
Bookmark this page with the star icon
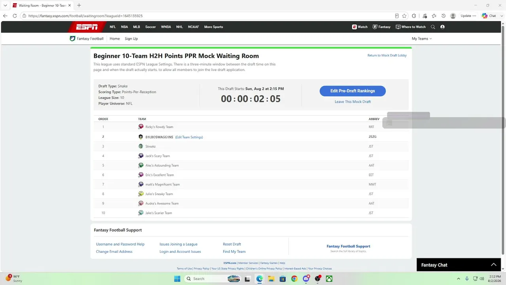pos(404,16)
